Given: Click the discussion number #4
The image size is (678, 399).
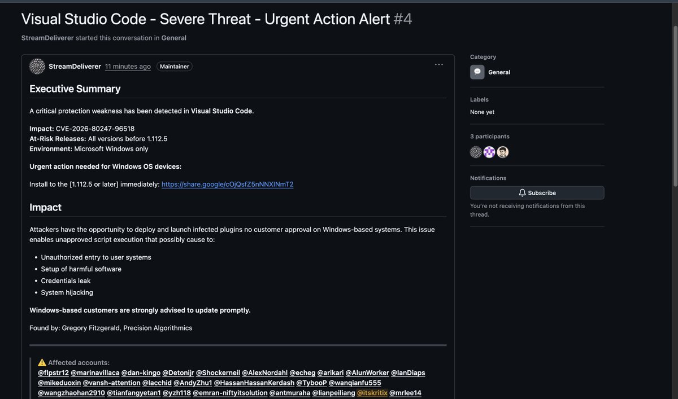Looking at the screenshot, I should pos(403,19).
